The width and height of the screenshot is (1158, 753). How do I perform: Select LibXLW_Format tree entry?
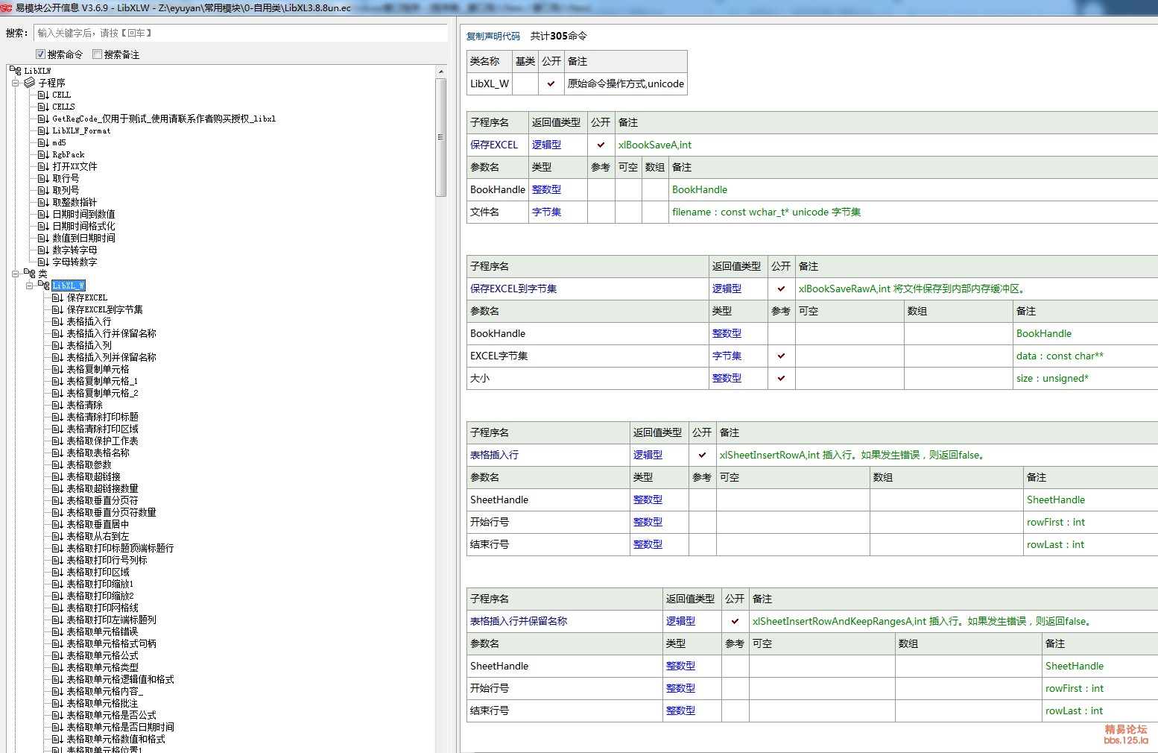pyautogui.click(x=81, y=130)
